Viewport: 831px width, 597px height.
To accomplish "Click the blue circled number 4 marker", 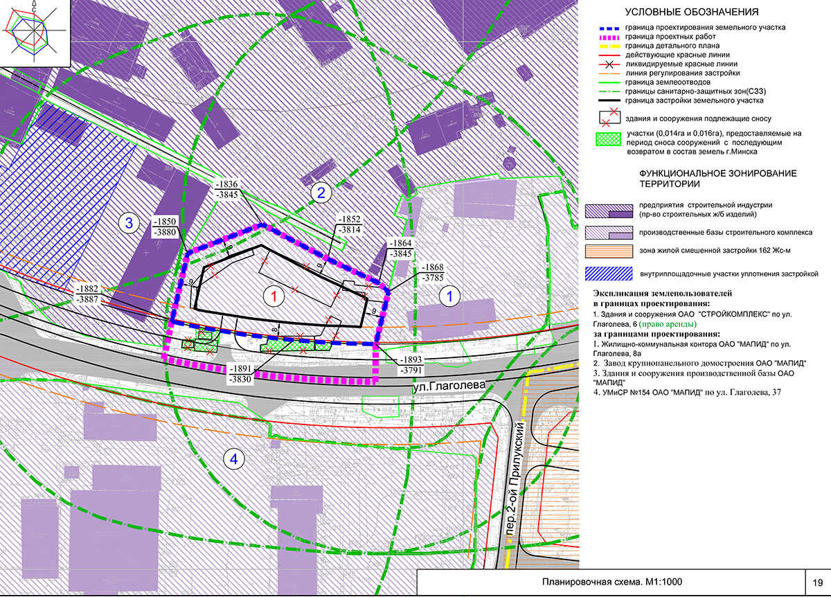I will click(234, 458).
